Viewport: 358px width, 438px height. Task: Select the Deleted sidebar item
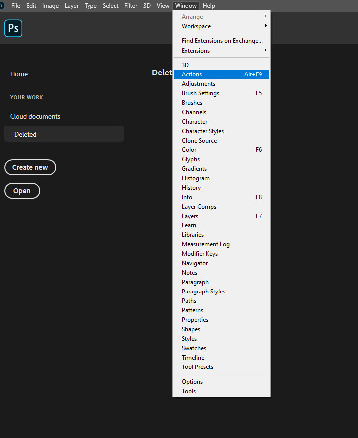pos(26,134)
